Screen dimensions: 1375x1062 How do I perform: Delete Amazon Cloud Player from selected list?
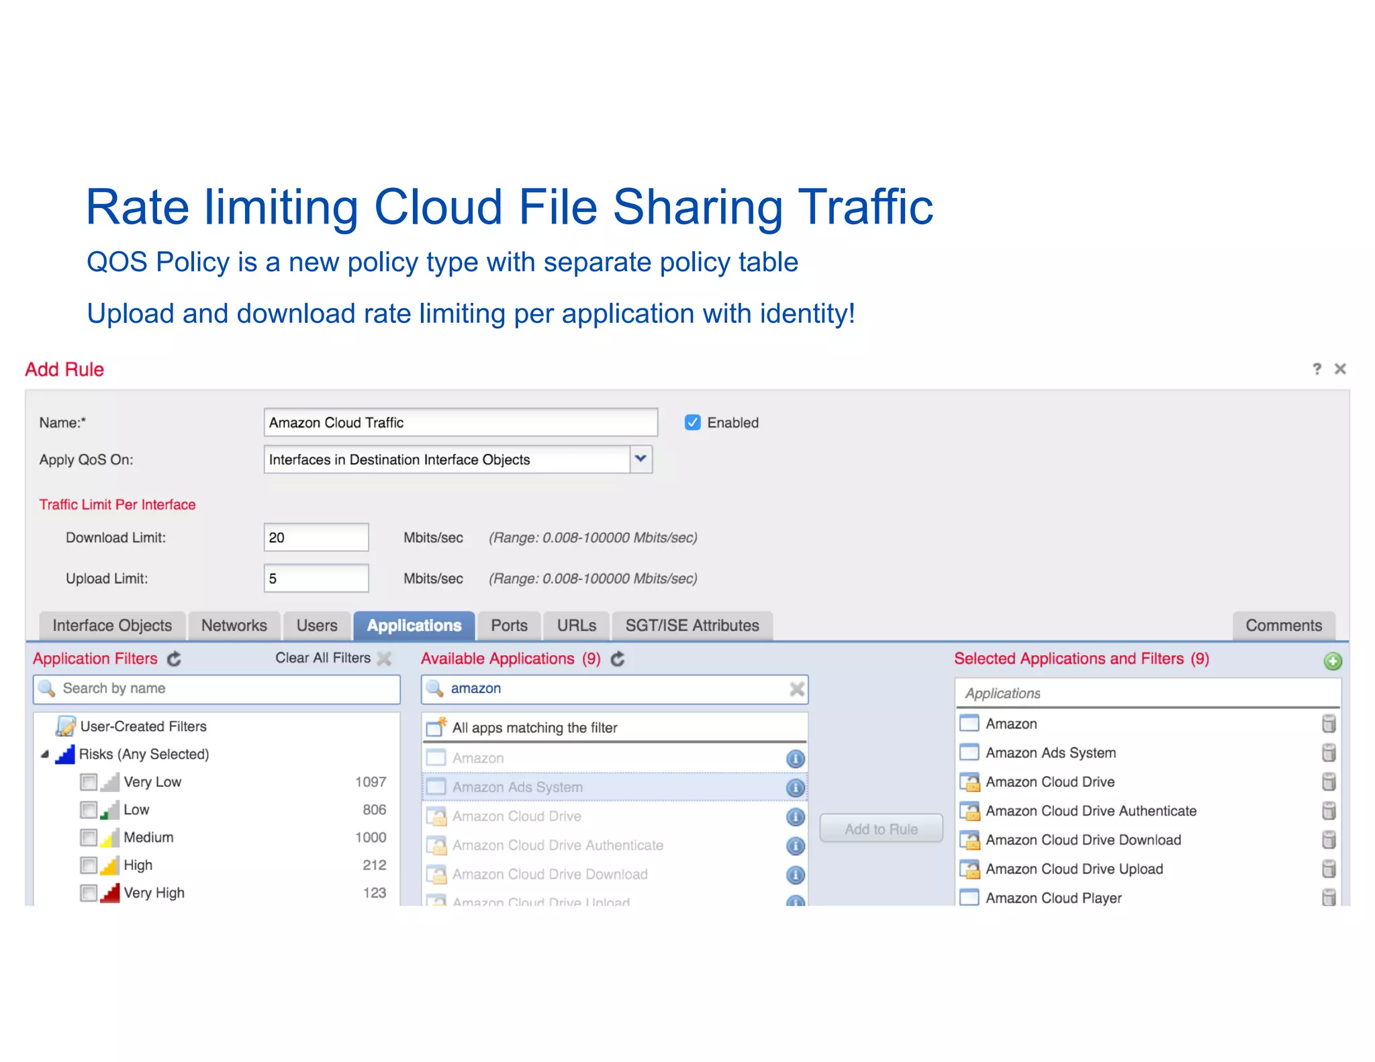pos(1328,898)
